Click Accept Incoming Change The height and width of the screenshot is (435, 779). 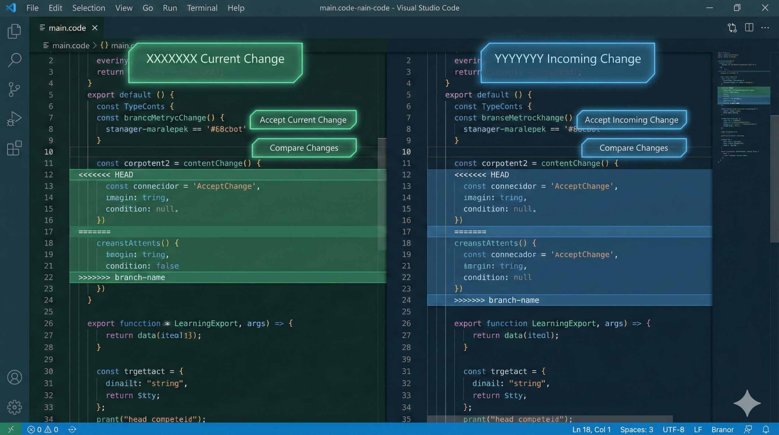(632, 120)
